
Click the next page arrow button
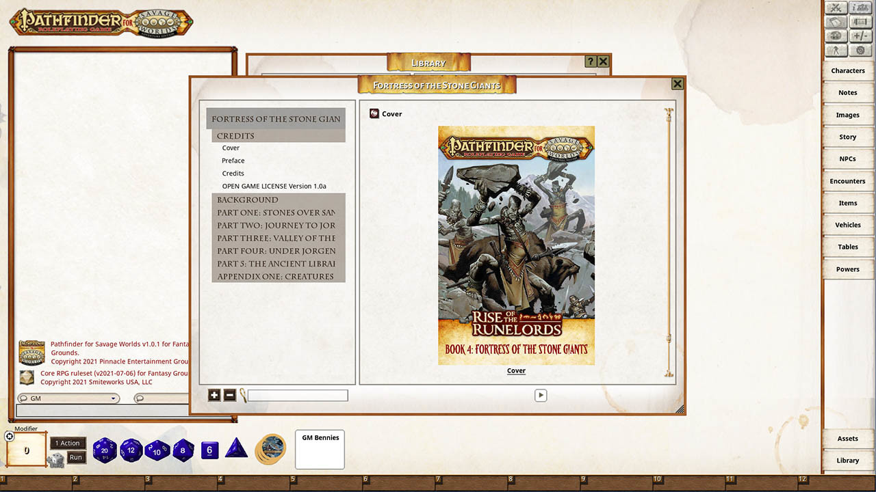pyautogui.click(x=541, y=395)
